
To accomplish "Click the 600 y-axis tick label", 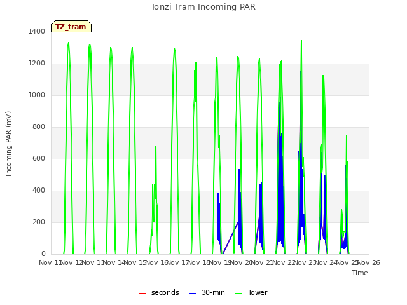I will coord(39,158).
